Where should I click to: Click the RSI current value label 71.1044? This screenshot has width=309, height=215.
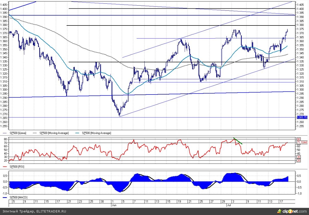[x=302, y=143]
